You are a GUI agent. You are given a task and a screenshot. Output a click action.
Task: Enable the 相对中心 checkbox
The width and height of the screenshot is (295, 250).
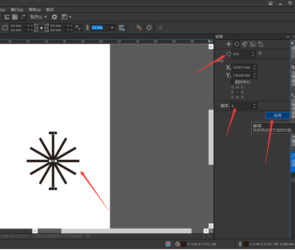coord(232,82)
